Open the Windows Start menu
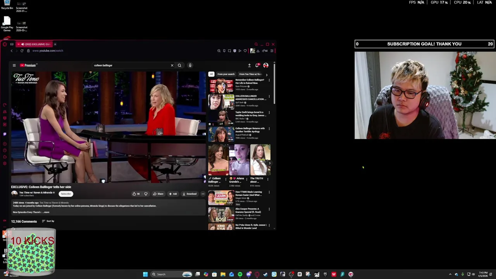Image resolution: width=496 pixels, height=279 pixels. tap(145, 274)
